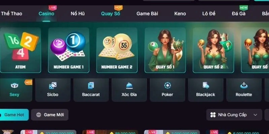This screenshot has height=134, width=269.
Task: Launch the Number Game 1 tile
Action: tap(69, 50)
